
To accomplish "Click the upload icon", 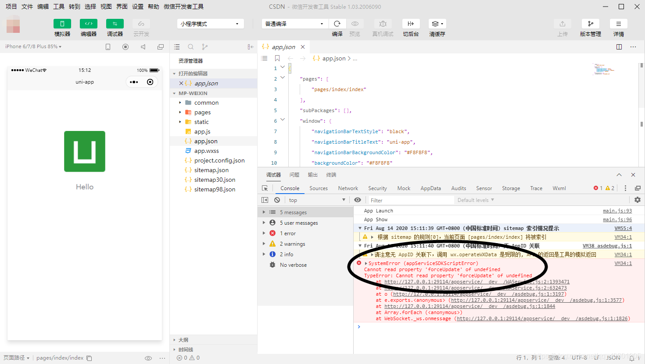I will [x=563, y=24].
